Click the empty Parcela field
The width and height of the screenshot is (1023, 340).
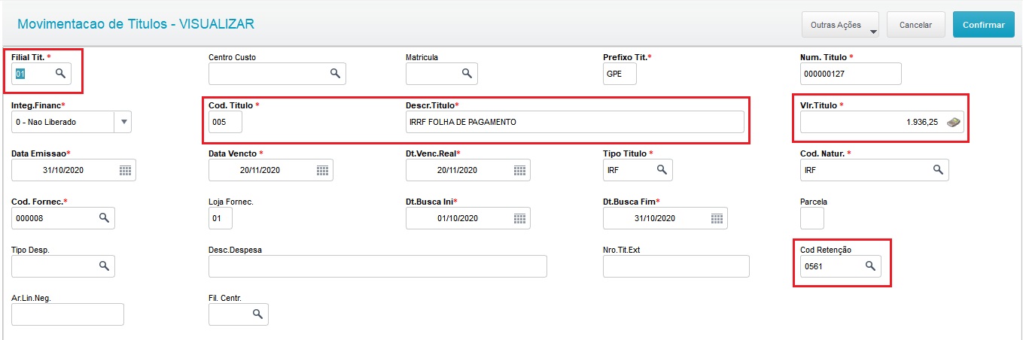tap(812, 218)
